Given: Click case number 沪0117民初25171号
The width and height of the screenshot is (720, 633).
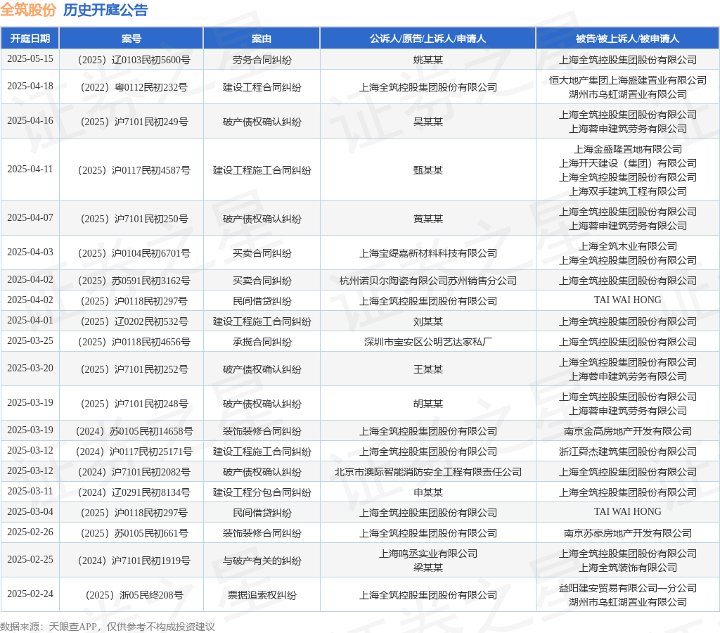Looking at the screenshot, I should tap(134, 452).
